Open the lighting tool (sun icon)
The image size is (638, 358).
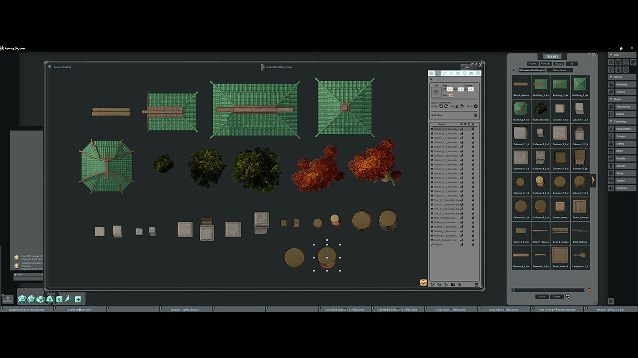pyautogui.click(x=465, y=73)
